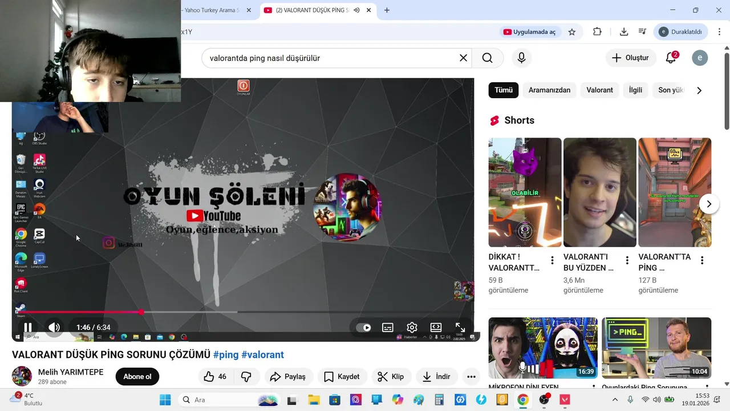Image resolution: width=730 pixels, height=411 pixels.
Task: Open the player settings gear
Action: pos(412,328)
